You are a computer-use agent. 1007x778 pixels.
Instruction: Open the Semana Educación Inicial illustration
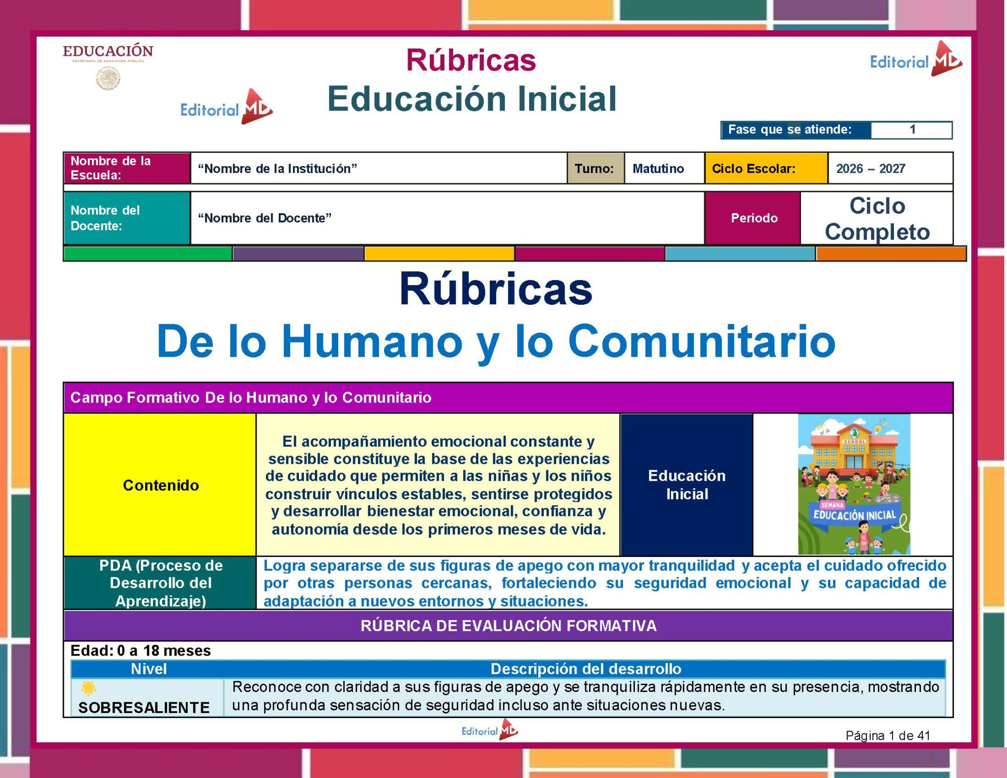point(854,484)
